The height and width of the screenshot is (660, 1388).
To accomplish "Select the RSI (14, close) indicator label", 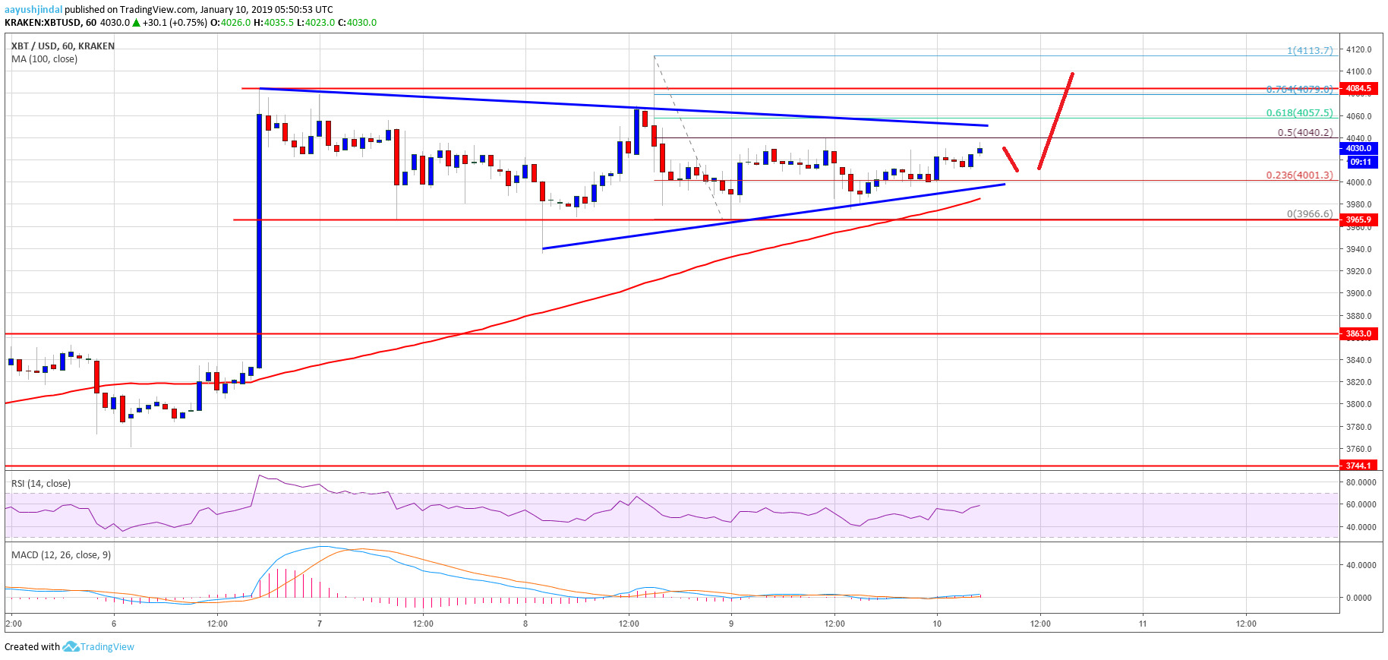I will [41, 484].
